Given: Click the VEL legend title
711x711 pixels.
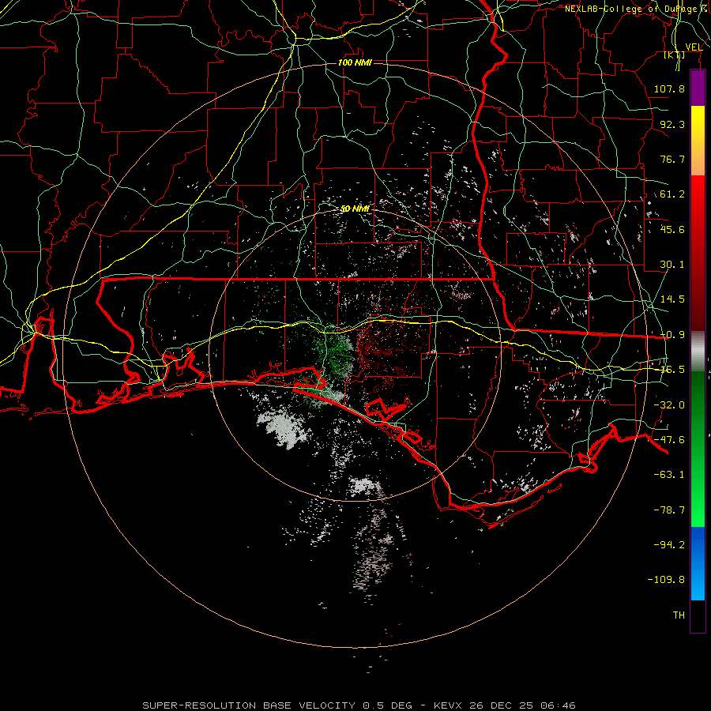Looking at the screenshot, I should (694, 47).
